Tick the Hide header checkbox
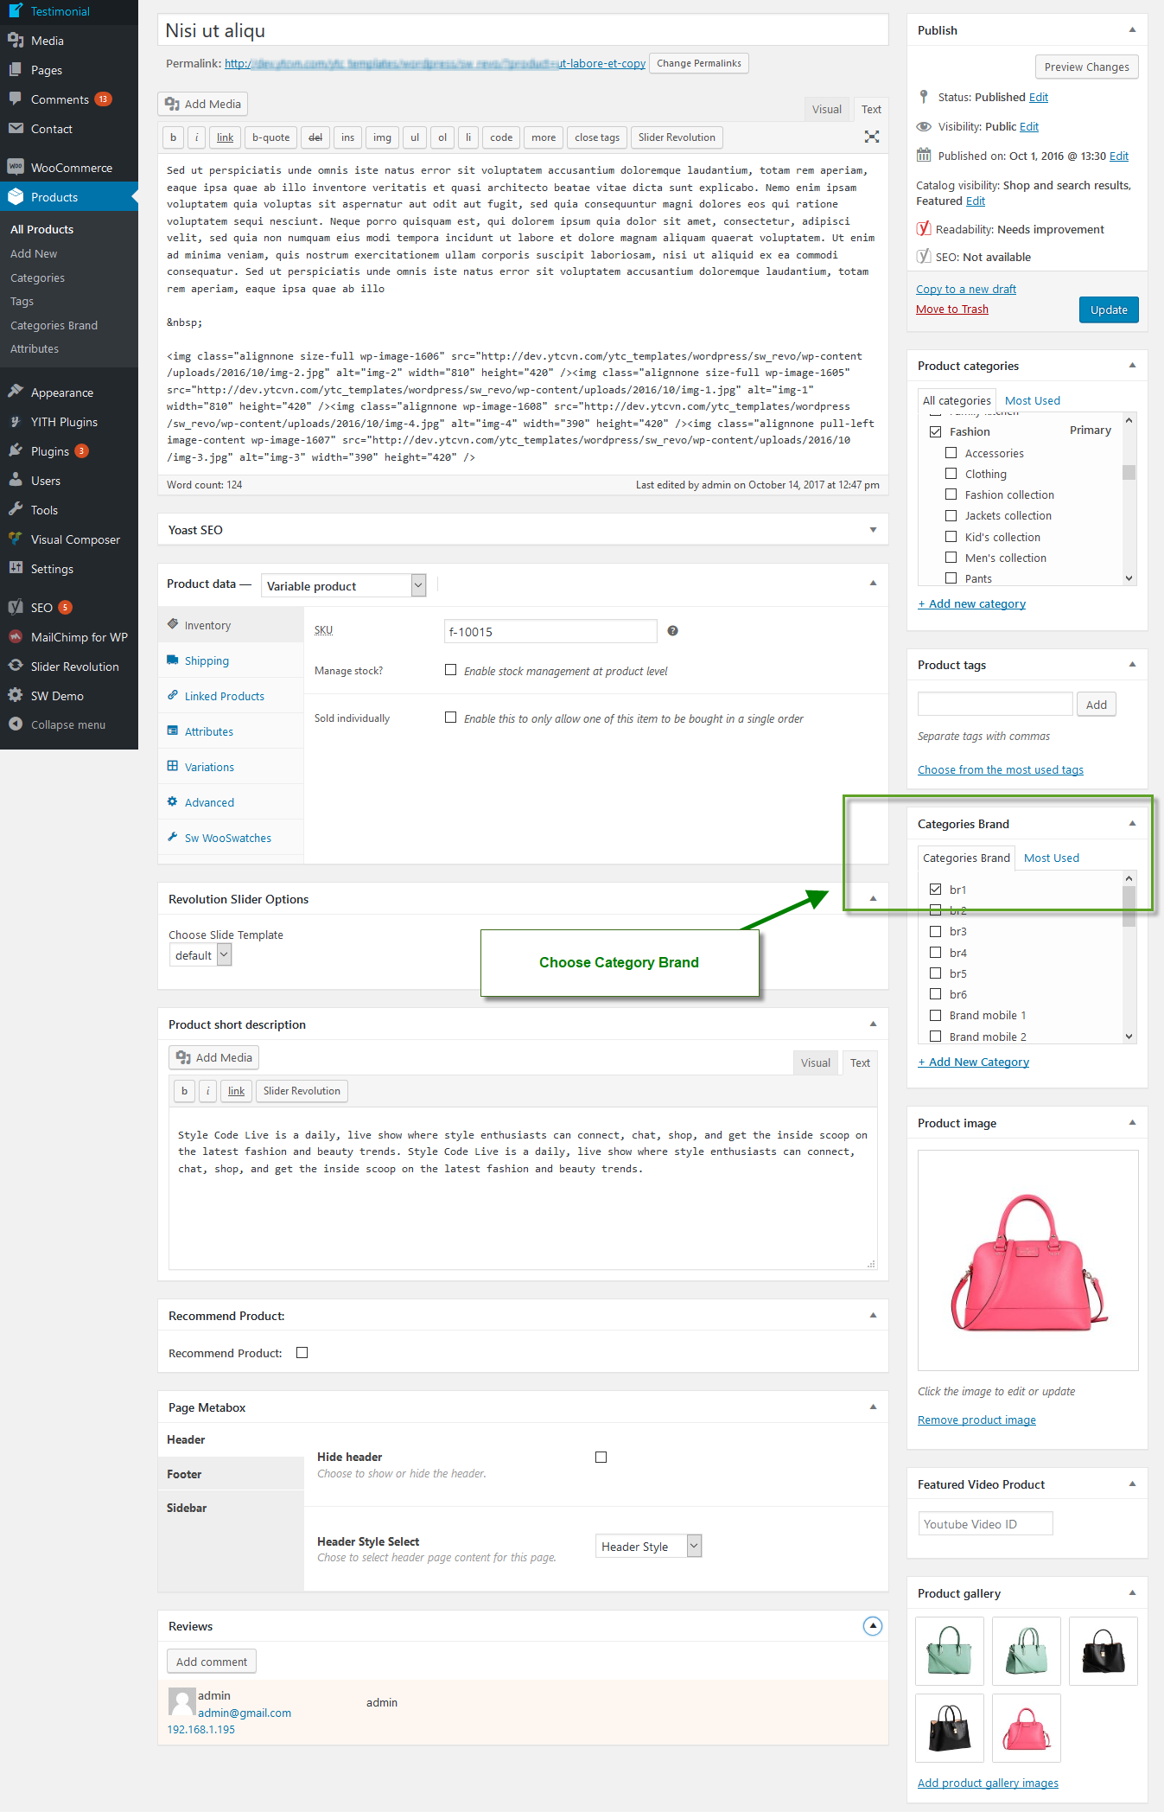This screenshot has width=1164, height=1812. coord(601,1457)
